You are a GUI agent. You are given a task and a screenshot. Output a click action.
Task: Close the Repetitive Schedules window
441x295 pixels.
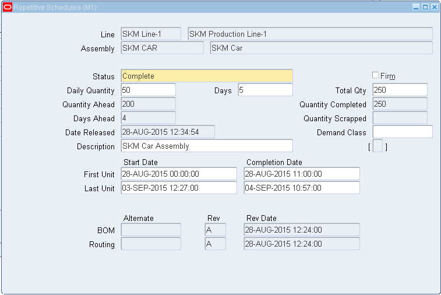pos(434,8)
